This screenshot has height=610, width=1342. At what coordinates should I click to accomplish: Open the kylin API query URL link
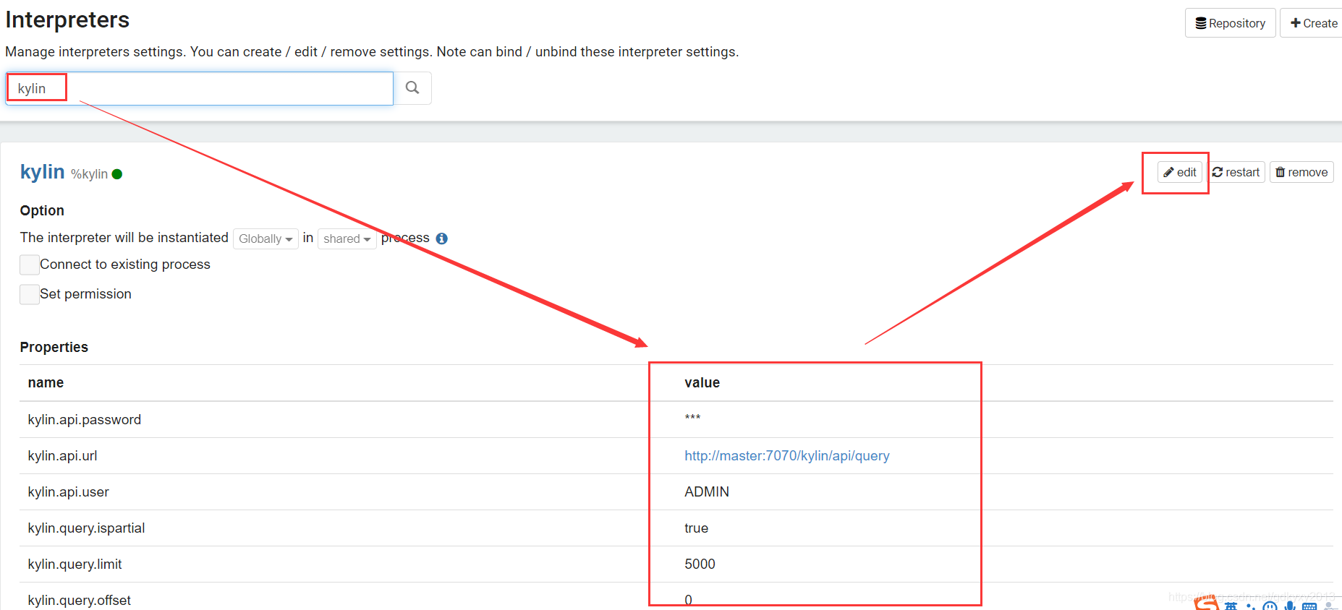coord(787,456)
